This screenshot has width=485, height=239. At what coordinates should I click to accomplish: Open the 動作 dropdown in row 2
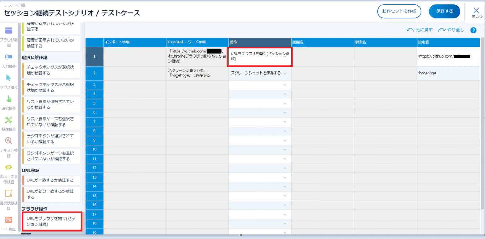tap(285, 73)
